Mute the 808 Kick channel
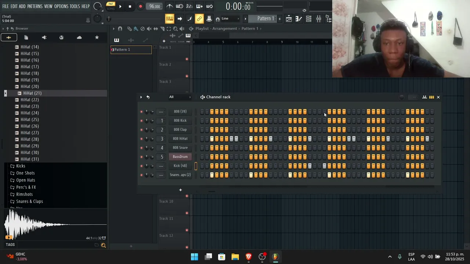This screenshot has height=264, width=470. [x=141, y=121]
